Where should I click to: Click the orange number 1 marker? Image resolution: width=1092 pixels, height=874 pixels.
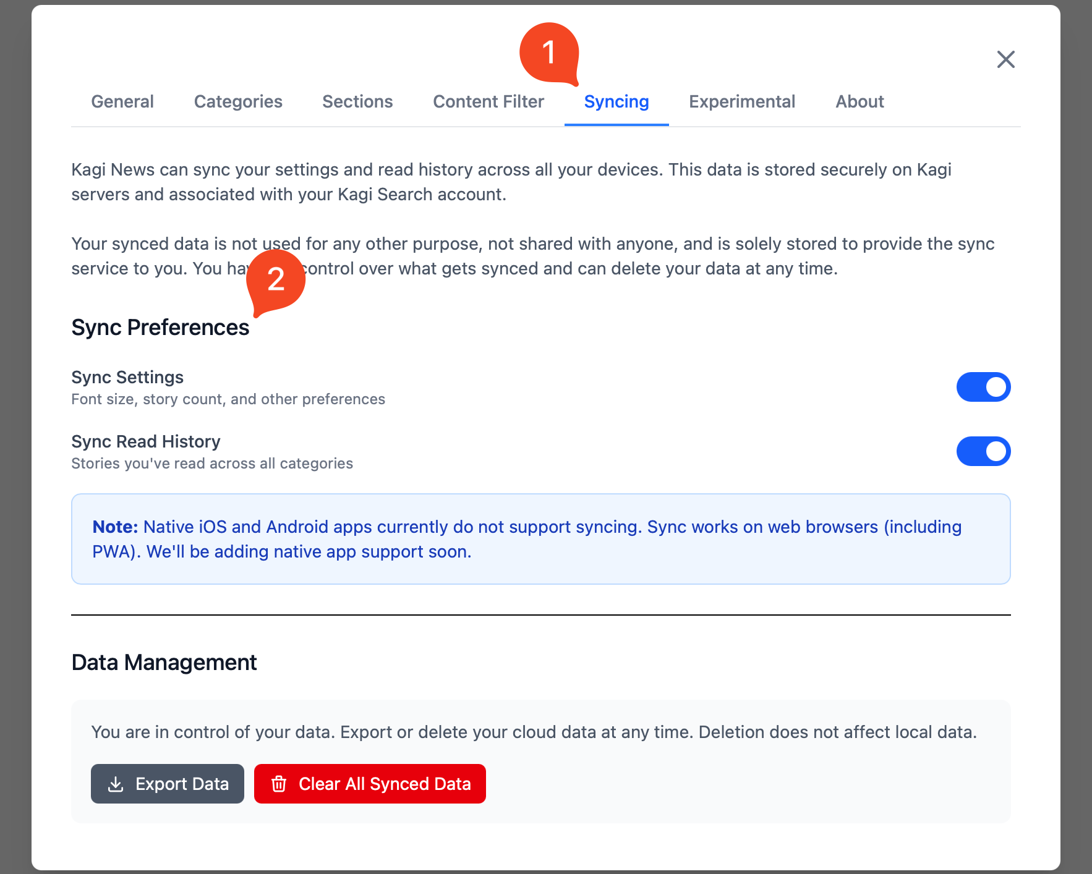click(x=548, y=53)
